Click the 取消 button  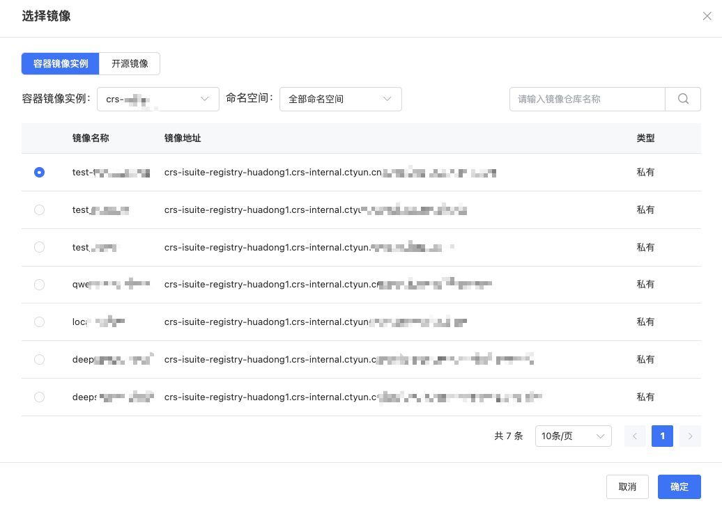click(627, 487)
